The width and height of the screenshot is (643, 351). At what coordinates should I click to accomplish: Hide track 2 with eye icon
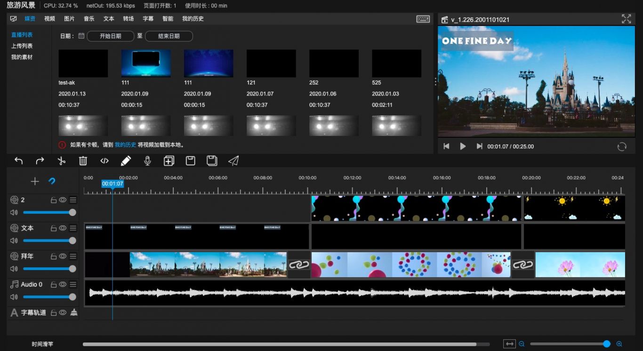click(x=63, y=200)
